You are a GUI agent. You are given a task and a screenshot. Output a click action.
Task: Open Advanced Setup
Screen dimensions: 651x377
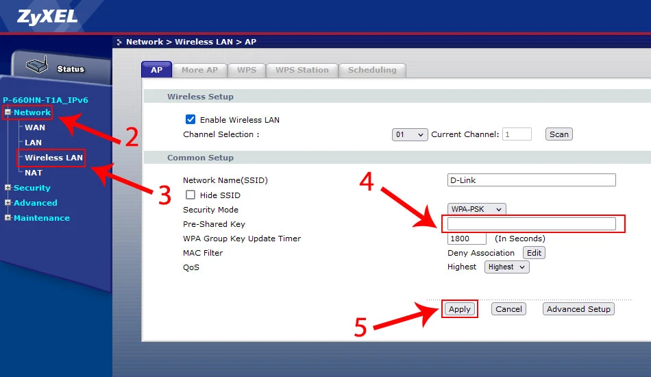tap(578, 309)
